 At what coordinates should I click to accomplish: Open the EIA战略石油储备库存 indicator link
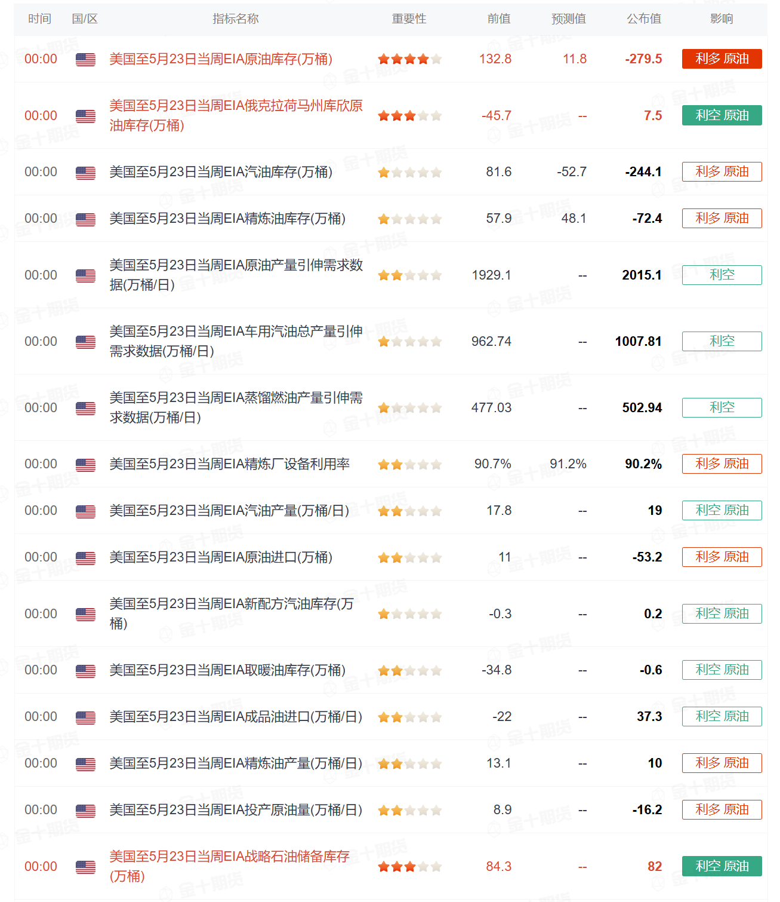pyautogui.click(x=229, y=866)
